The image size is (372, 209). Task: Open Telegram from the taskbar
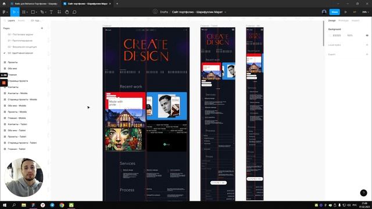(52, 205)
